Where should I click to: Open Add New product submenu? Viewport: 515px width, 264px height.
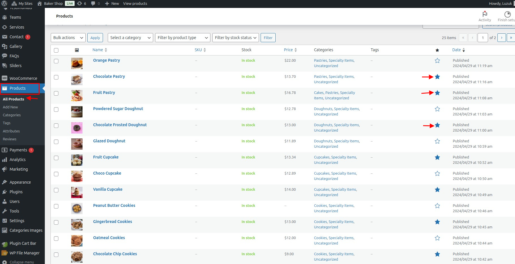coord(10,107)
